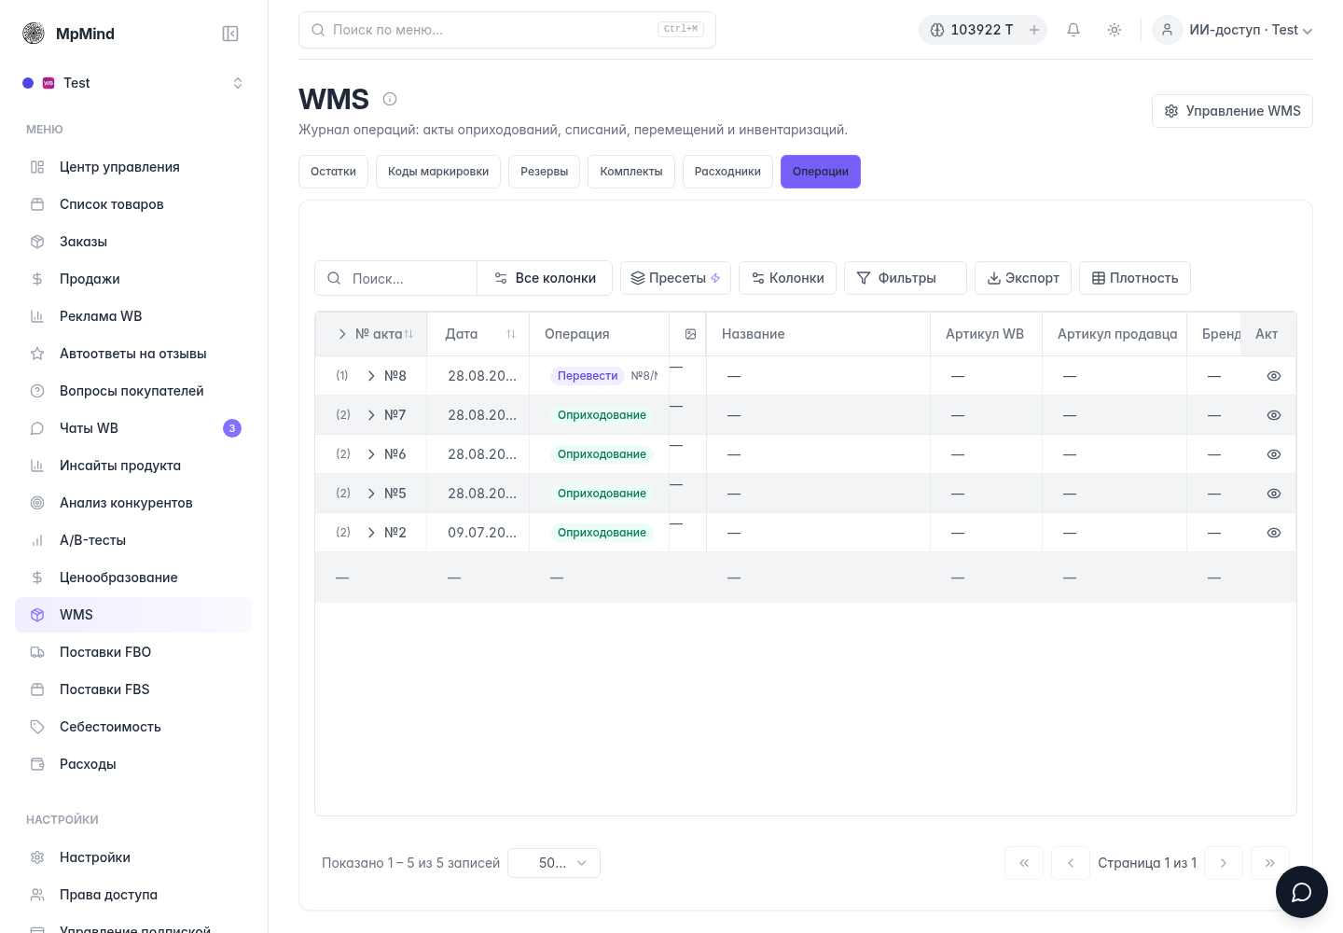Select the Операции tab
The image size is (1343, 933).
coord(821,172)
